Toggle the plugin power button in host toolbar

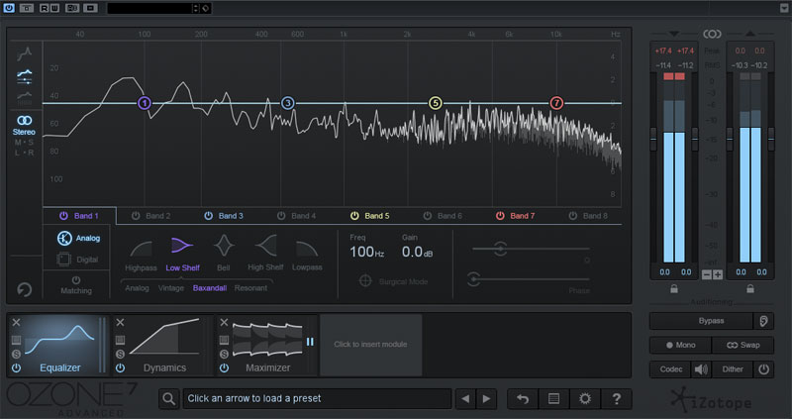[9, 8]
